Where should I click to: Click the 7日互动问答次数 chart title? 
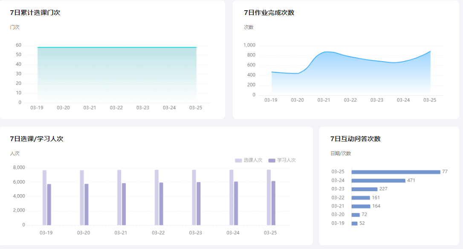click(355, 139)
